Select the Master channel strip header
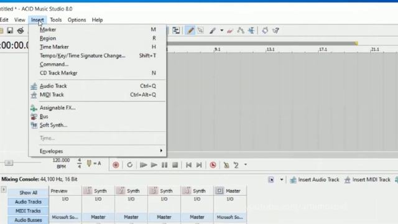Image resolution: width=398 pixels, height=224 pixels. tap(229, 191)
